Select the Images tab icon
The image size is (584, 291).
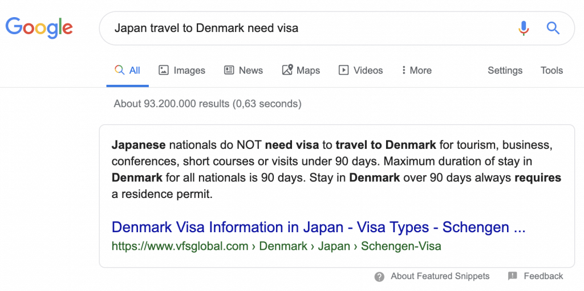click(164, 70)
